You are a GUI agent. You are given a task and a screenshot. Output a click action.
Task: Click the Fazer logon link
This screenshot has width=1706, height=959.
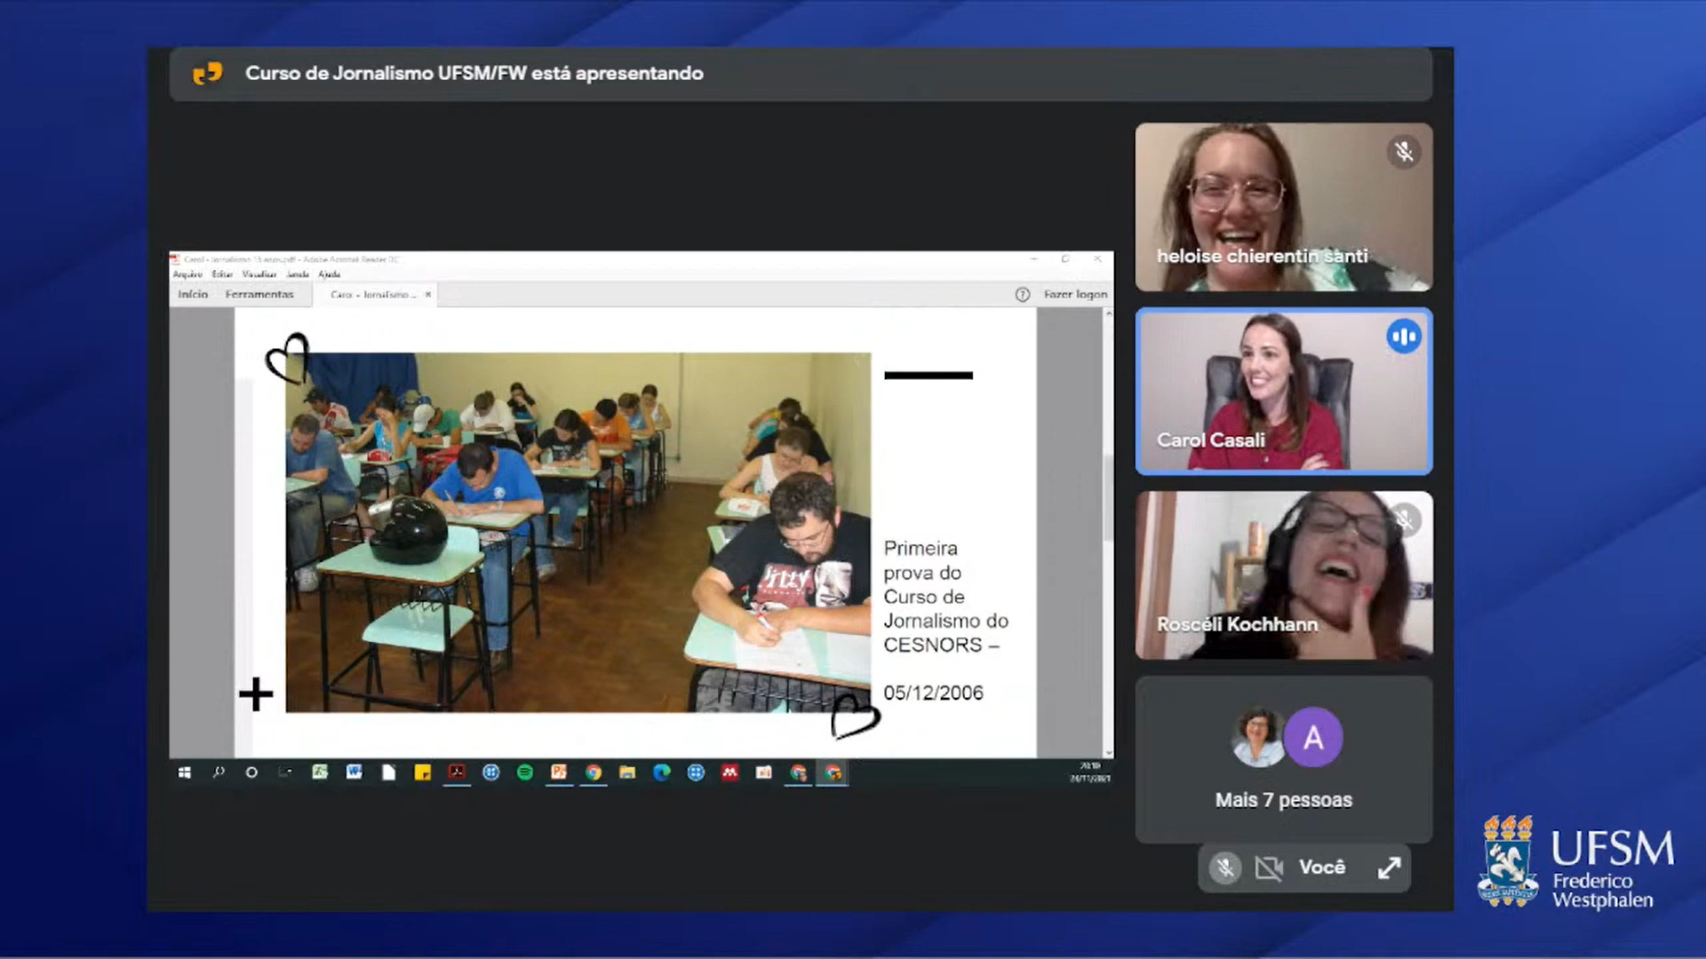1075,295
